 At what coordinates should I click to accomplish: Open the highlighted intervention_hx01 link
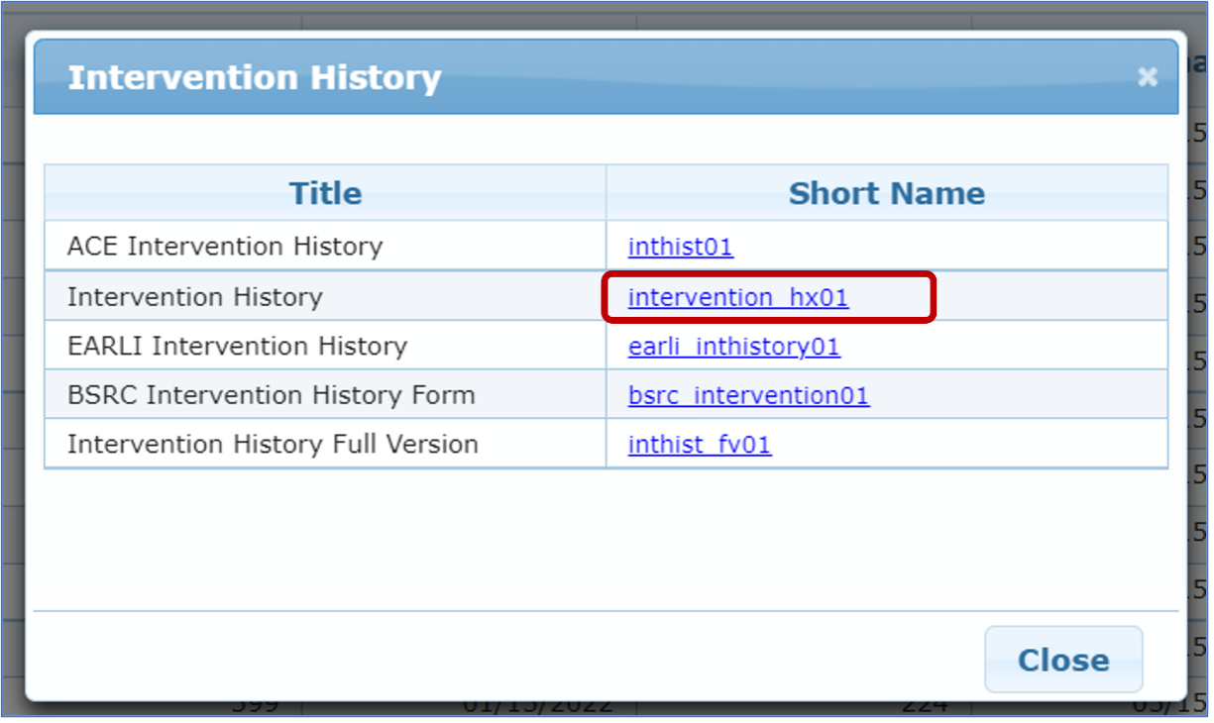[x=737, y=297]
